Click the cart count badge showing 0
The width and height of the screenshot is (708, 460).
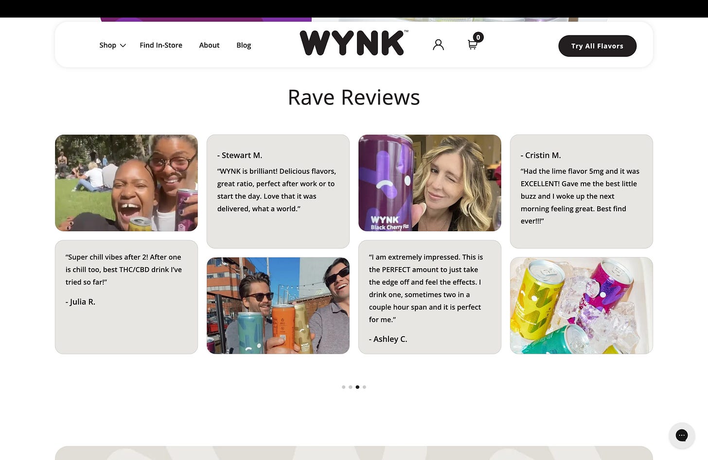point(478,37)
